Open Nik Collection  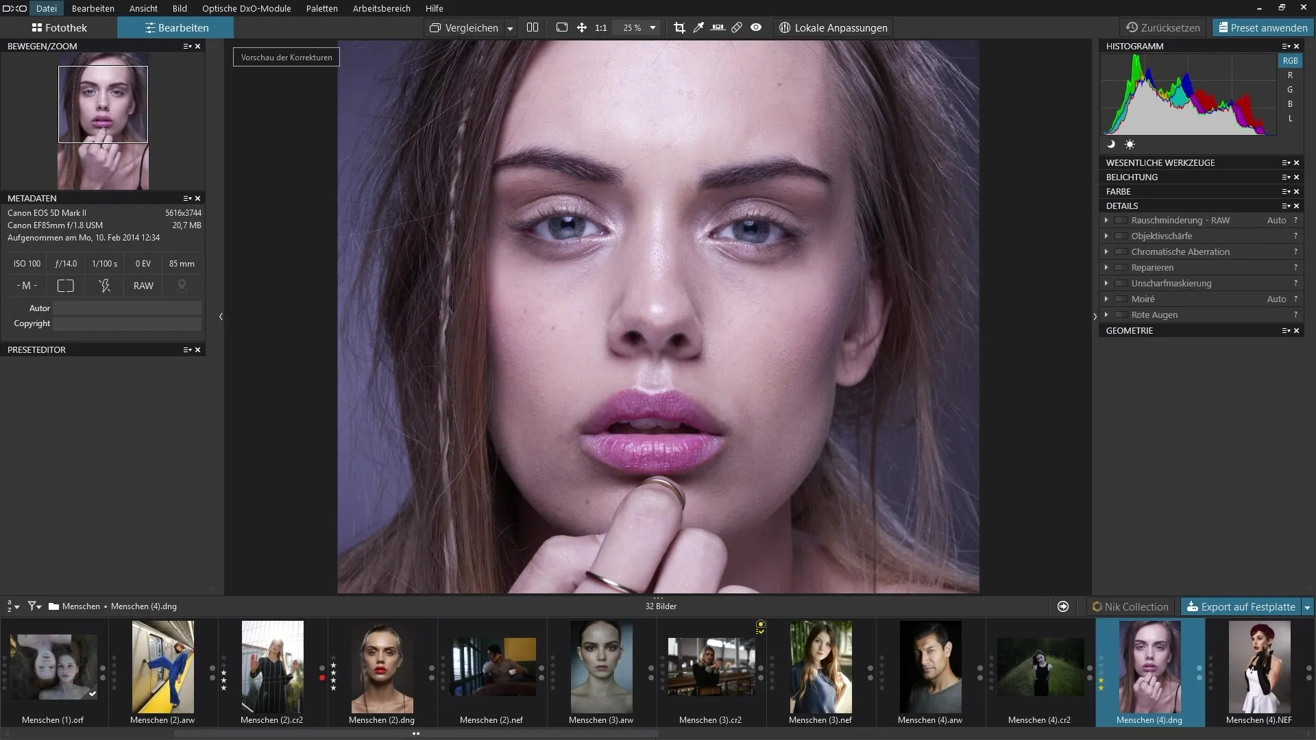(1130, 606)
